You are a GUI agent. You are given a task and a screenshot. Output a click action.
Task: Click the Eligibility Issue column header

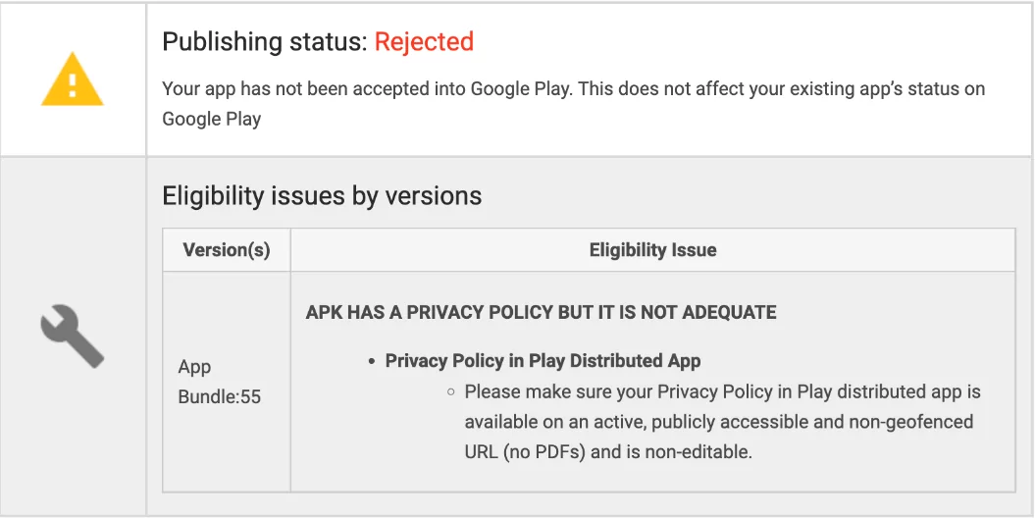(x=652, y=250)
